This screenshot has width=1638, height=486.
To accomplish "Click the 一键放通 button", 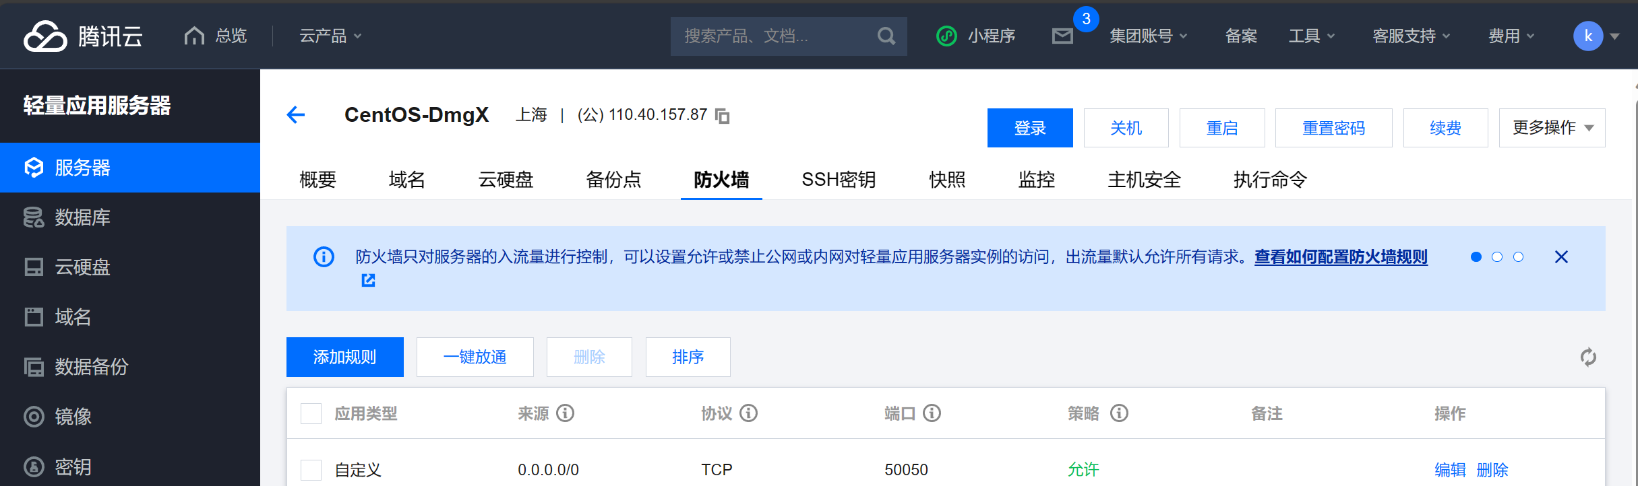I will point(475,357).
